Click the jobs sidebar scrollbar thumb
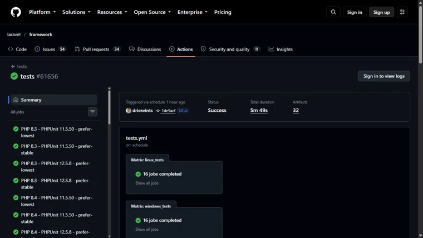This screenshot has height=238, width=423. (x=109, y=107)
